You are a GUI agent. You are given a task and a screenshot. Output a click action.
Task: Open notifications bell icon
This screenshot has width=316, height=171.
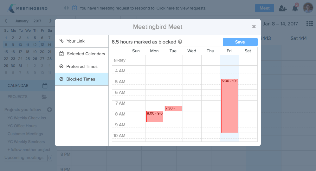point(295,8)
